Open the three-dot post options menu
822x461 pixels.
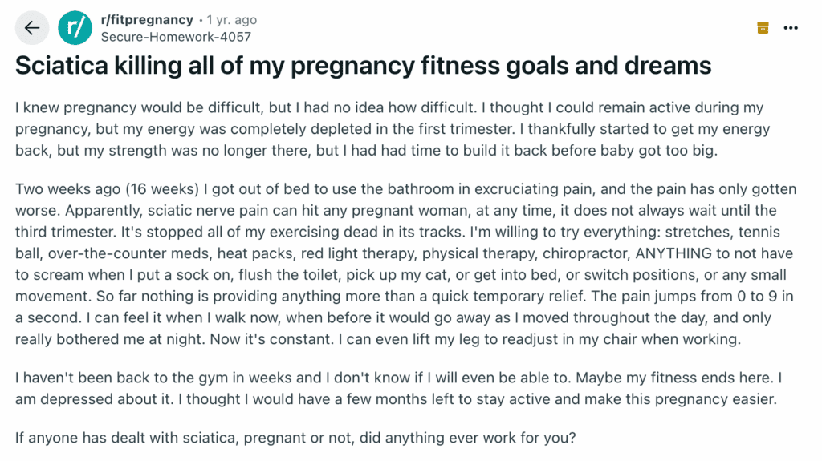point(791,28)
